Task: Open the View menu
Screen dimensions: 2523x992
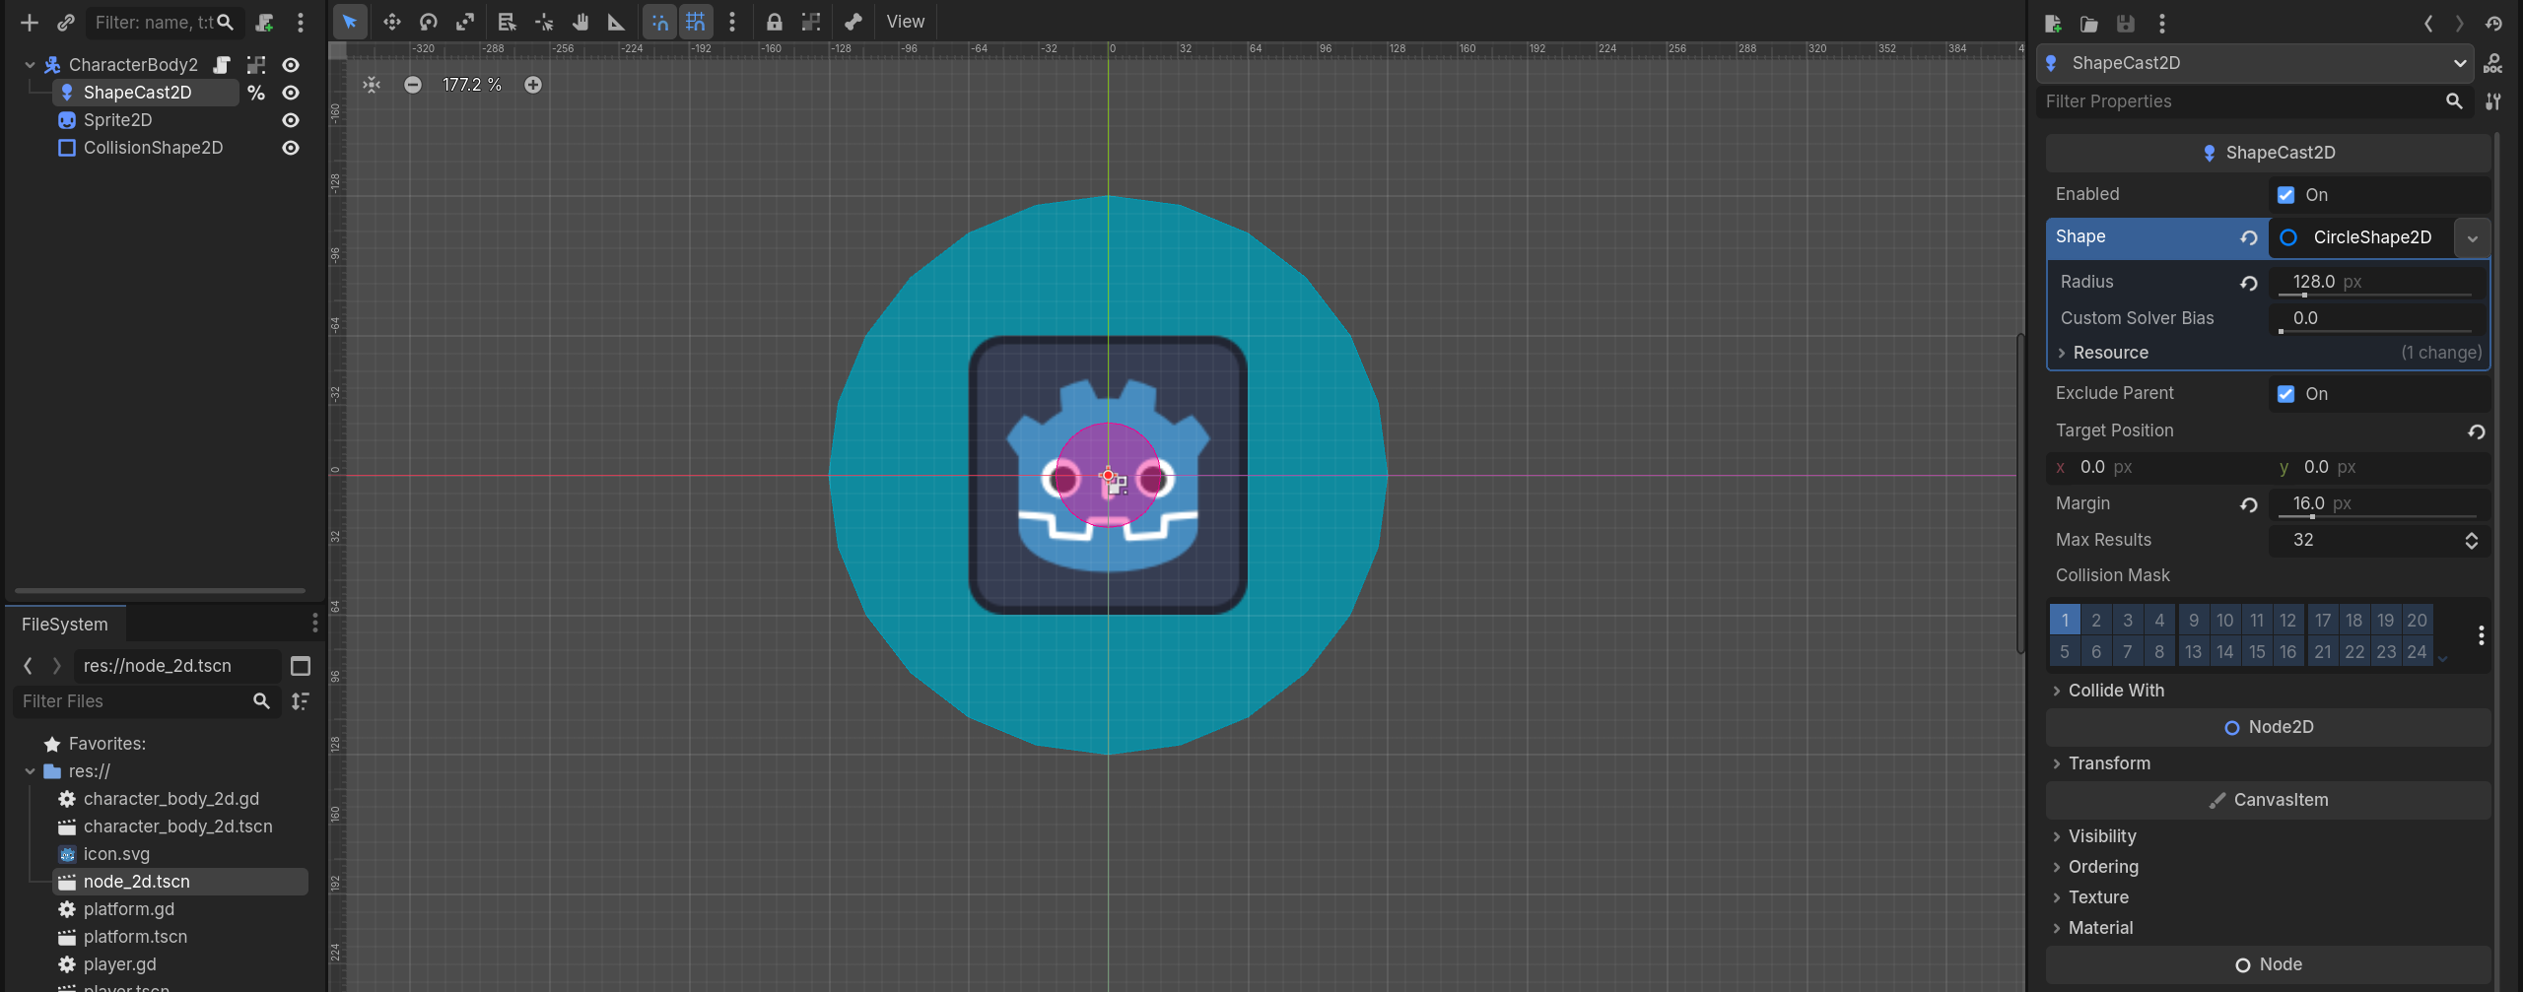Action: click(905, 22)
